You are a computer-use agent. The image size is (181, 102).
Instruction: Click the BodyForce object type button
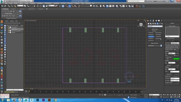coord(158,39)
